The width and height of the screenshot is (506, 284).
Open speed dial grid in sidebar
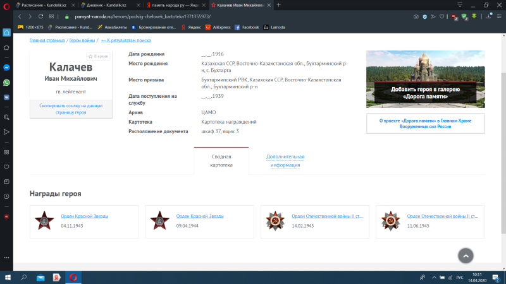6,152
